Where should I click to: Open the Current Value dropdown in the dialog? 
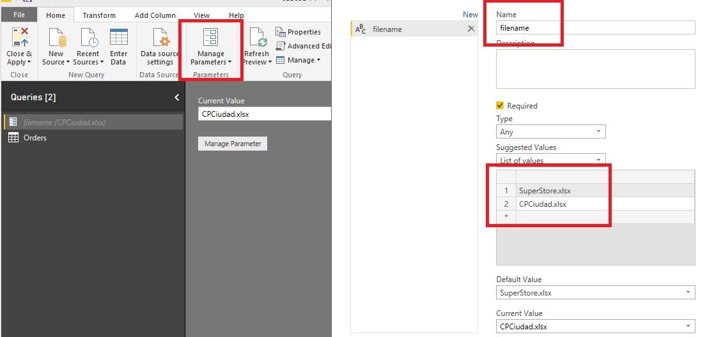coord(596,326)
